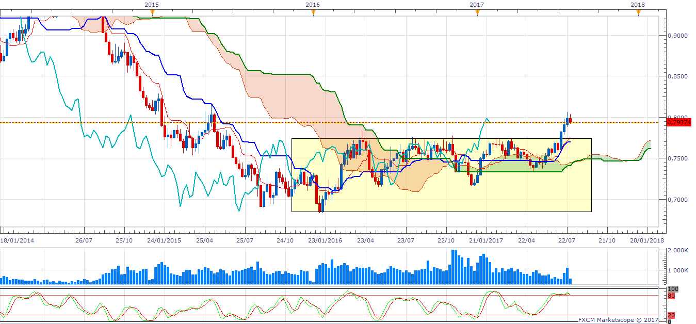Click the 1 000K volume axis label
The image size is (696, 324).
(679, 270)
